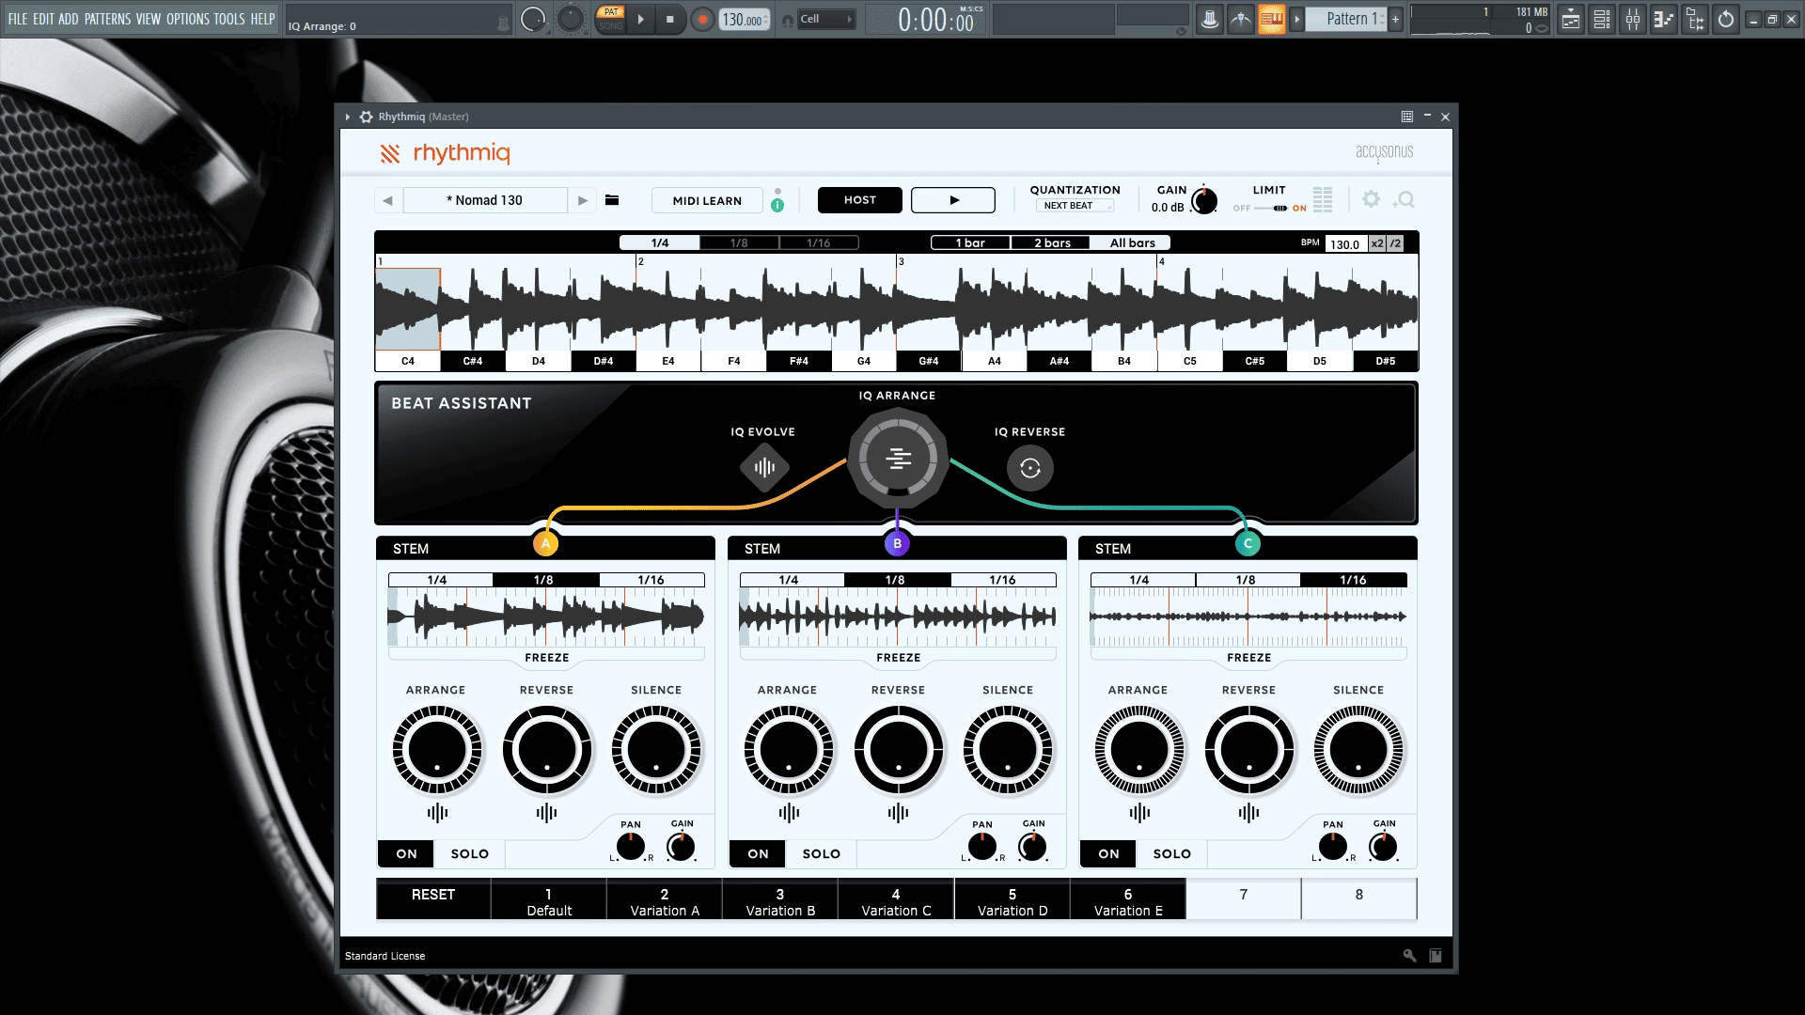Click the zoom magnifier icon in Rhythmiq
The height and width of the screenshot is (1015, 1805).
tap(1405, 199)
